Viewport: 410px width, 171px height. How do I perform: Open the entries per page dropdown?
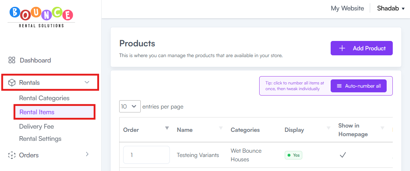coord(130,106)
